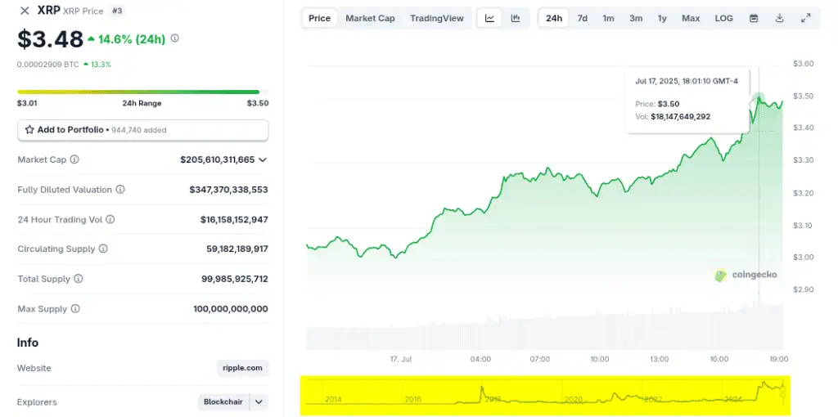Viewport: 838px width, 417px height.
Task: Switch to the candlestick chart icon
Action: coord(516,18)
